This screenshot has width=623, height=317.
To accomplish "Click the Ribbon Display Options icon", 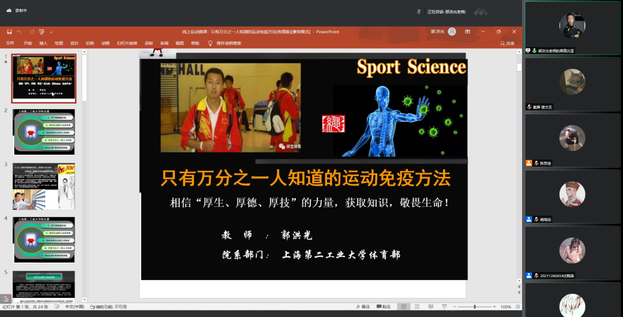I will tap(467, 32).
